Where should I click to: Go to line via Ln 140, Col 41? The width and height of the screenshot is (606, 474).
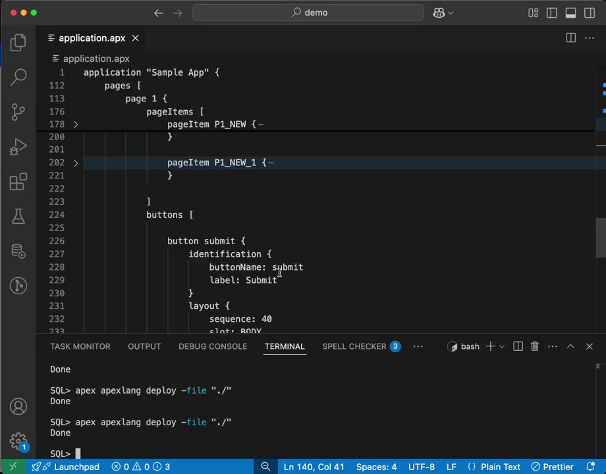(x=314, y=467)
